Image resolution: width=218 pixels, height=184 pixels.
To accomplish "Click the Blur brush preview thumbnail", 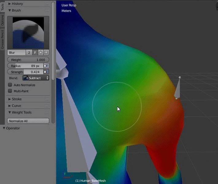I will (x=28, y=33).
